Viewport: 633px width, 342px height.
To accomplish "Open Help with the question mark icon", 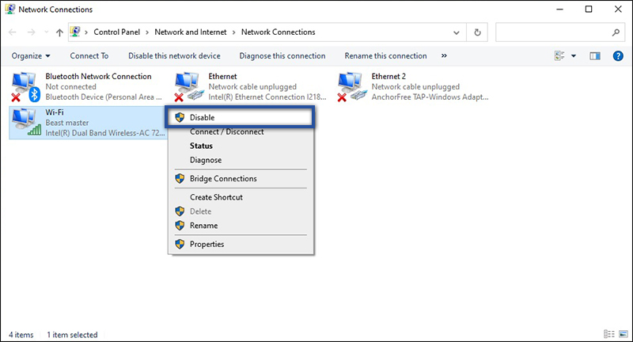I will [618, 55].
